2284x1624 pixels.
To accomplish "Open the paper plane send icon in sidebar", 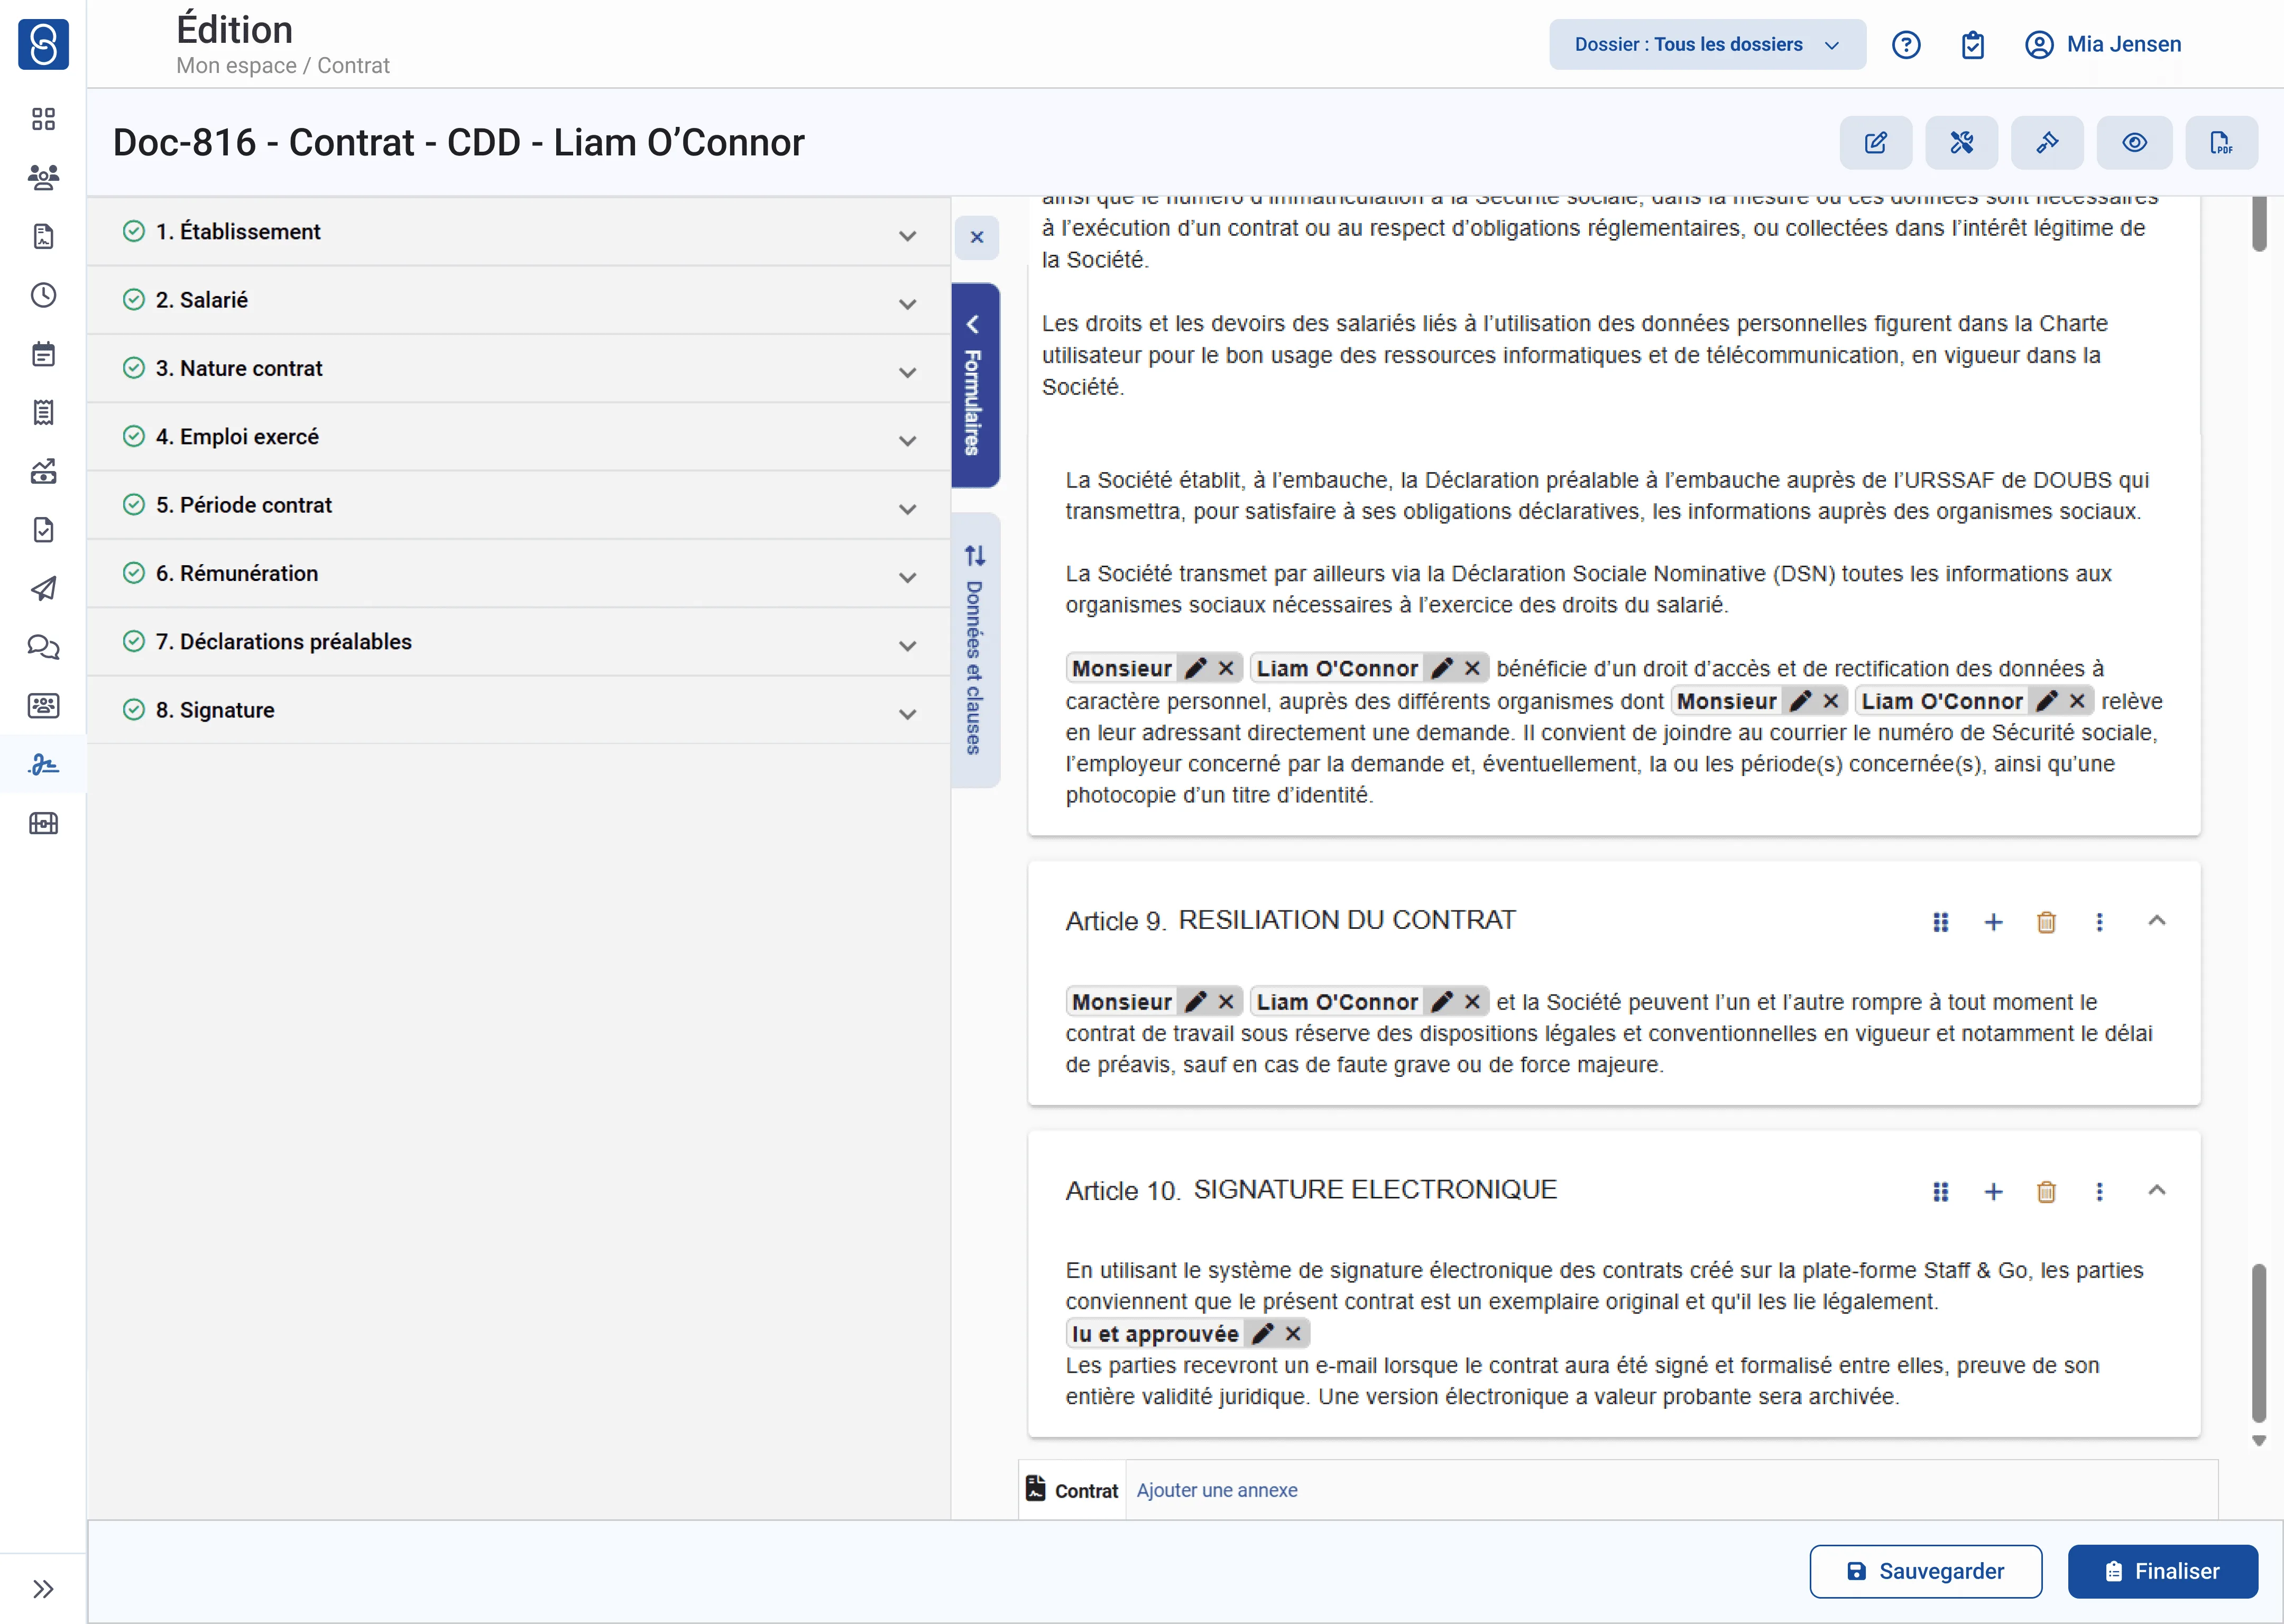I will pyautogui.click(x=43, y=588).
